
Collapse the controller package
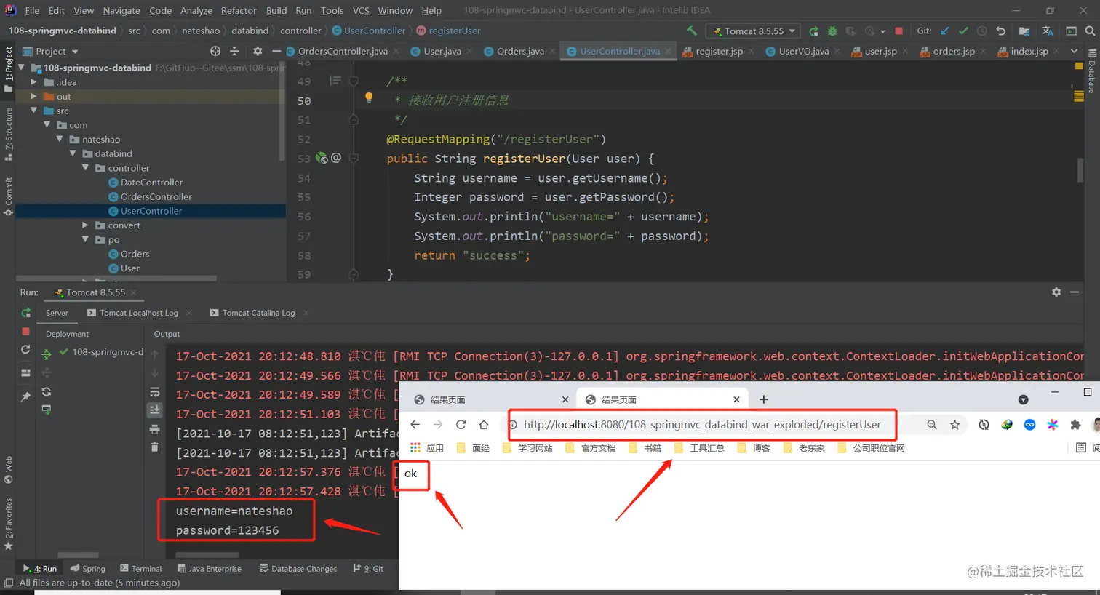(x=85, y=168)
